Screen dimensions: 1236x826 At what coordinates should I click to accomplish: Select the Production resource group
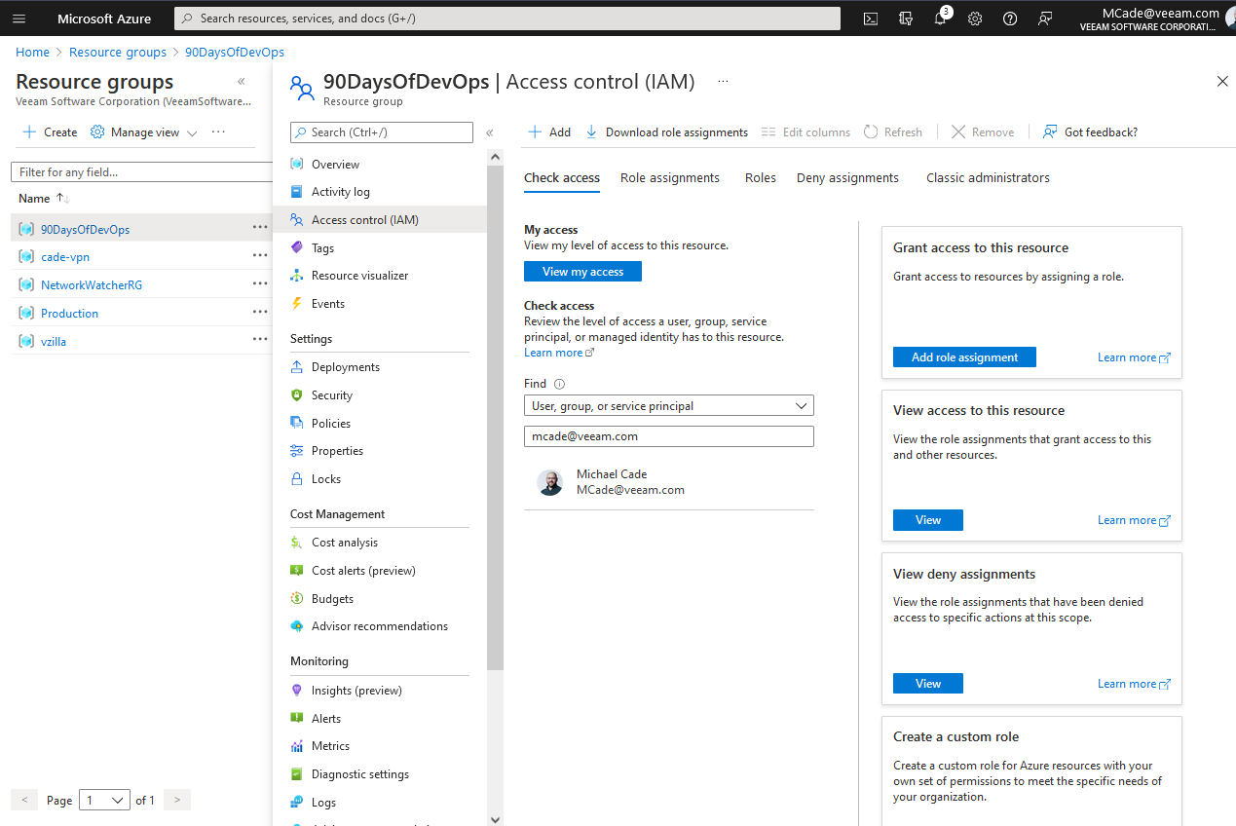click(69, 314)
